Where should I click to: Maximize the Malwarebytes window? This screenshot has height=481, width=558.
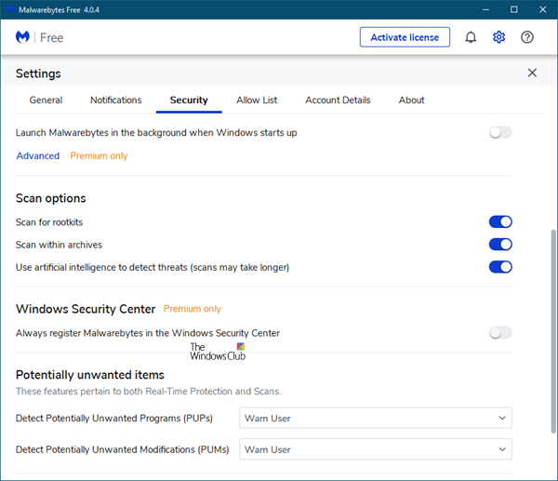click(x=514, y=9)
